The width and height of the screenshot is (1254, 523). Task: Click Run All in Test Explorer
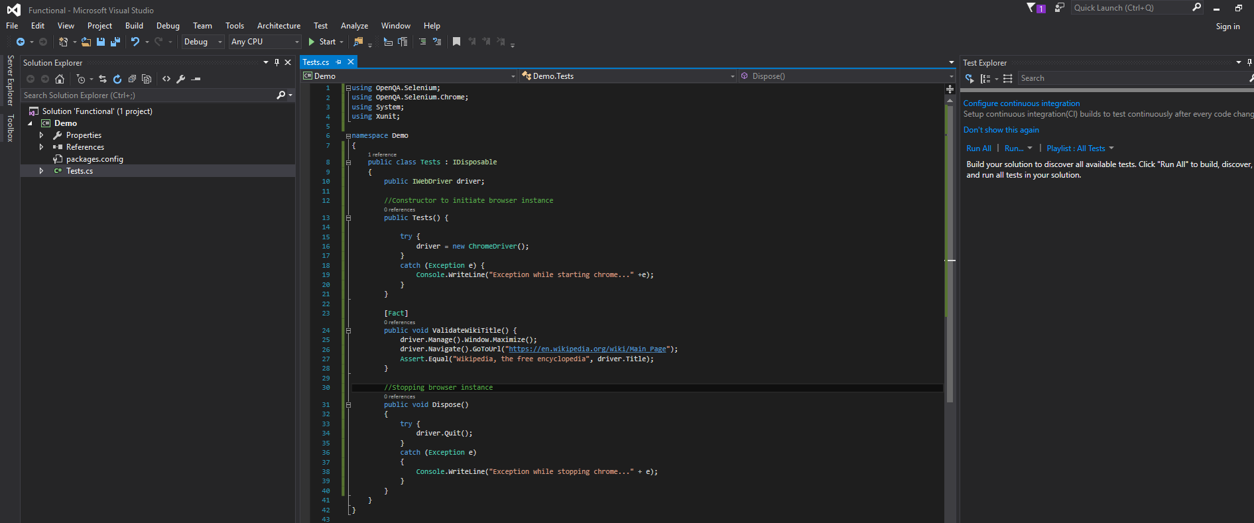point(978,148)
